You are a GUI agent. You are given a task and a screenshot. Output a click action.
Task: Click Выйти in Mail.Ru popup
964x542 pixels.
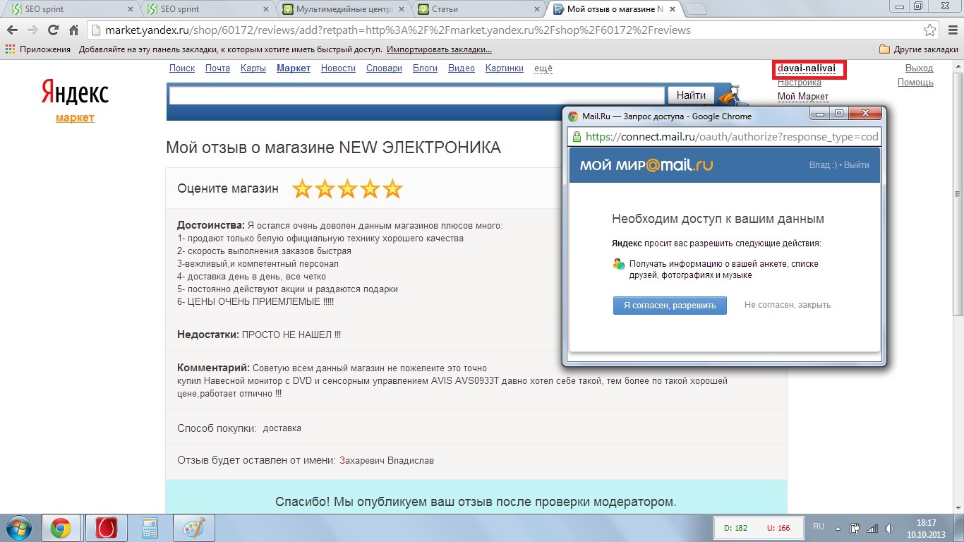pos(857,164)
